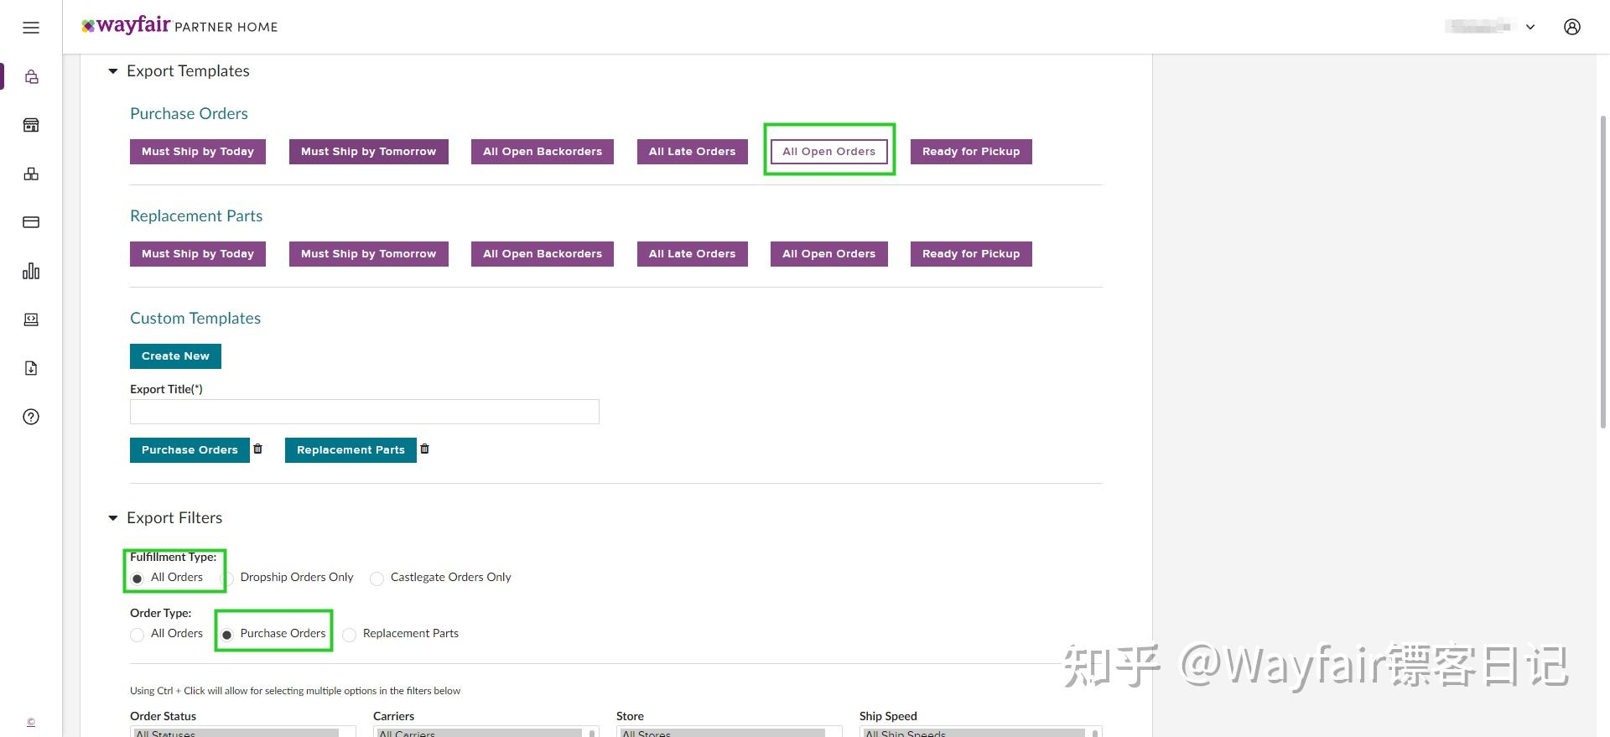Click Must Ship by Tomorrow under Replacement Parts
The image size is (1610, 737).
point(368,254)
